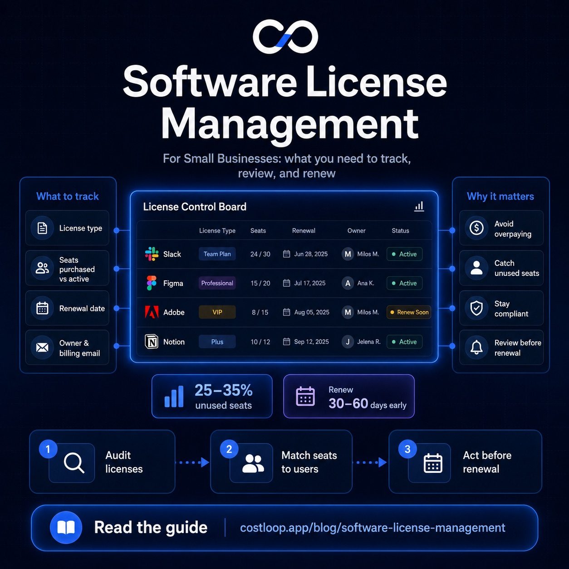Click the Jul 17, 2025 renewal date
This screenshot has width=569, height=569.
tap(309, 283)
